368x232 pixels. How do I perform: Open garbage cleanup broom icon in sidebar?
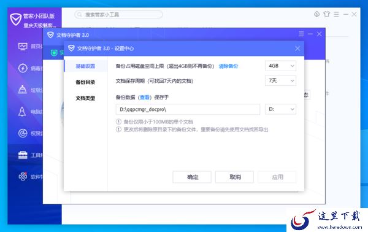[x=23, y=90]
